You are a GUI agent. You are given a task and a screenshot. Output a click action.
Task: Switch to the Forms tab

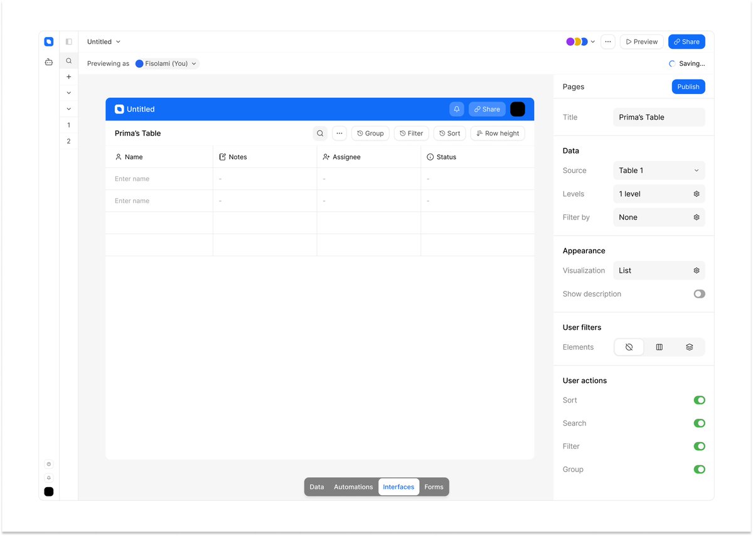coord(434,487)
